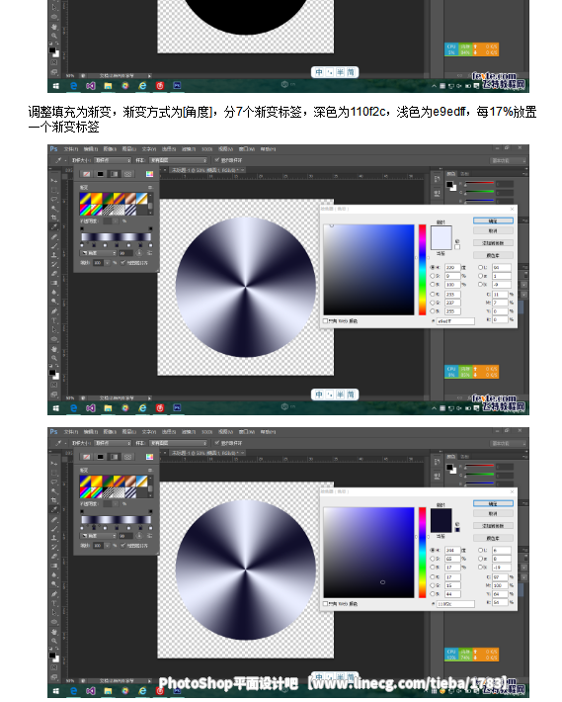This screenshot has height=702, width=562.
Task: Click Color Libraries in the light-color picker
Action: point(493,255)
